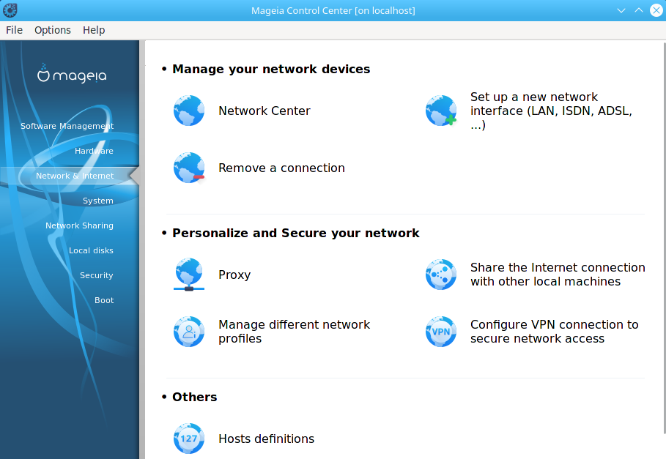Open the Options menu
Image resolution: width=666 pixels, height=459 pixels.
point(52,30)
